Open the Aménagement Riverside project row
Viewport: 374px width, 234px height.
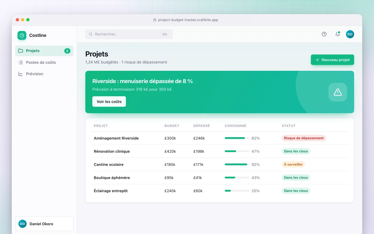(x=220, y=138)
